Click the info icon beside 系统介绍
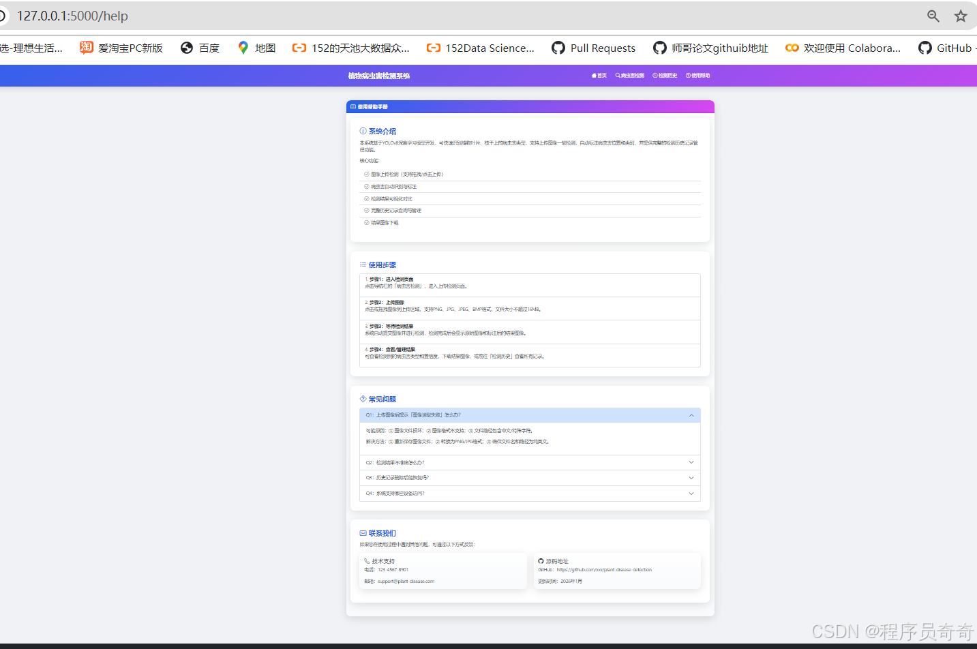 pos(363,131)
